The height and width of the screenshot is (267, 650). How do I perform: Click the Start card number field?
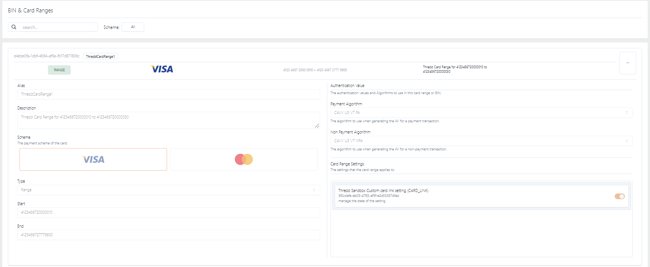(x=169, y=212)
